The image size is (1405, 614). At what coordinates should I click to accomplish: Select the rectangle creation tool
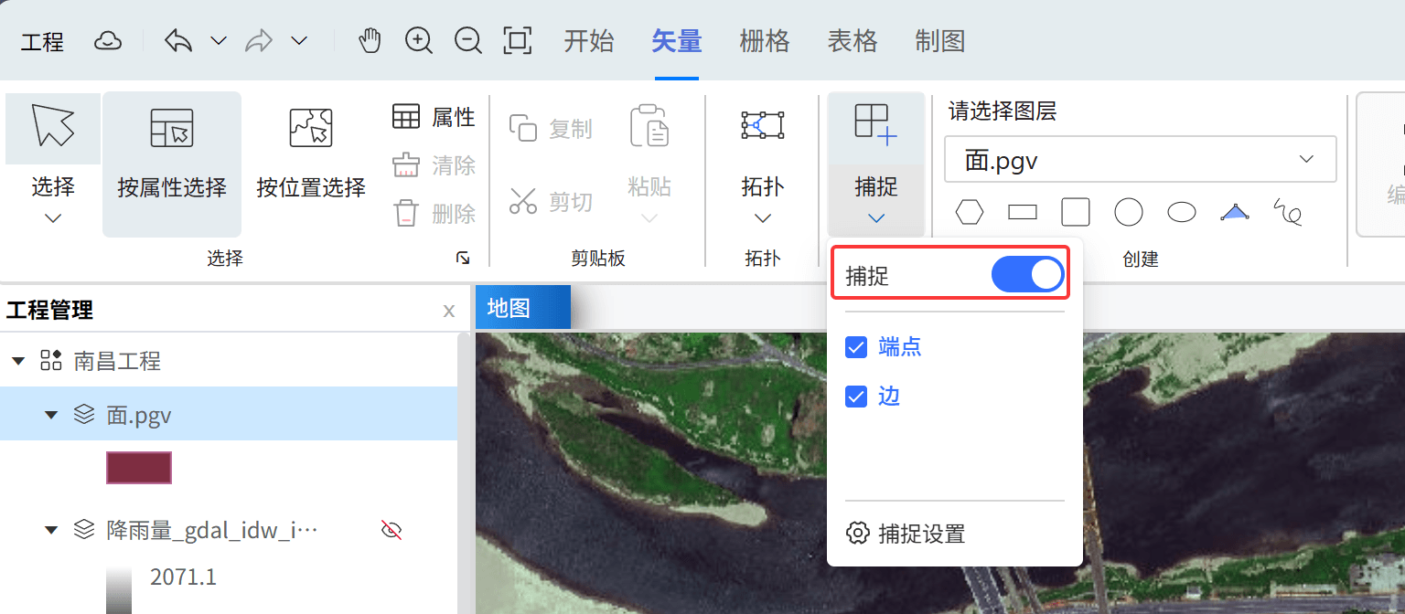(x=1022, y=211)
